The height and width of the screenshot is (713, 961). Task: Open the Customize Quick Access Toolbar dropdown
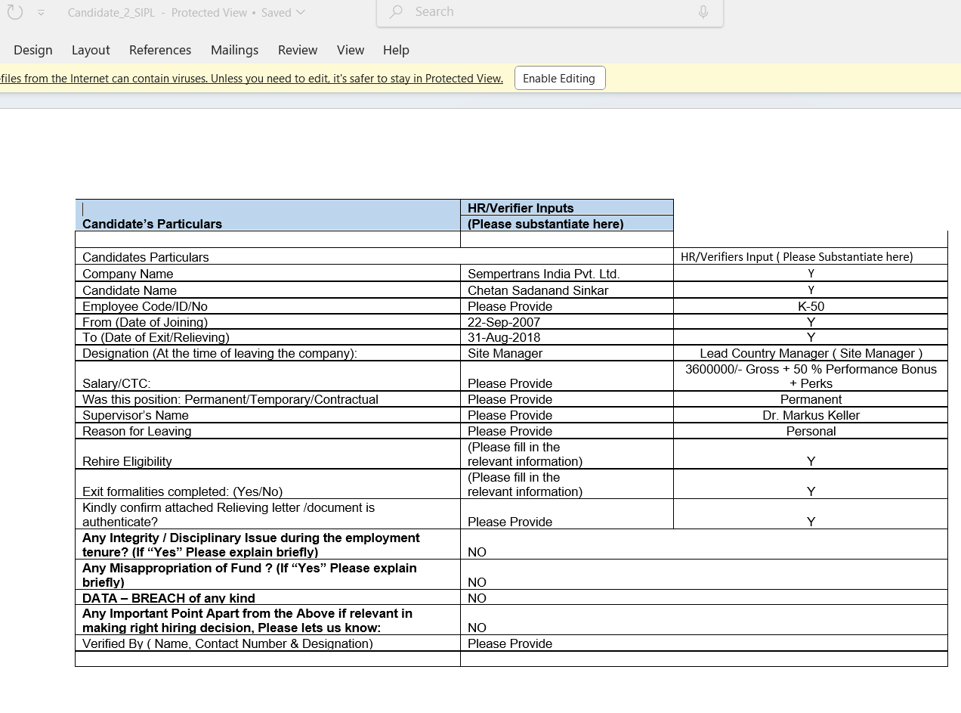pyautogui.click(x=41, y=13)
